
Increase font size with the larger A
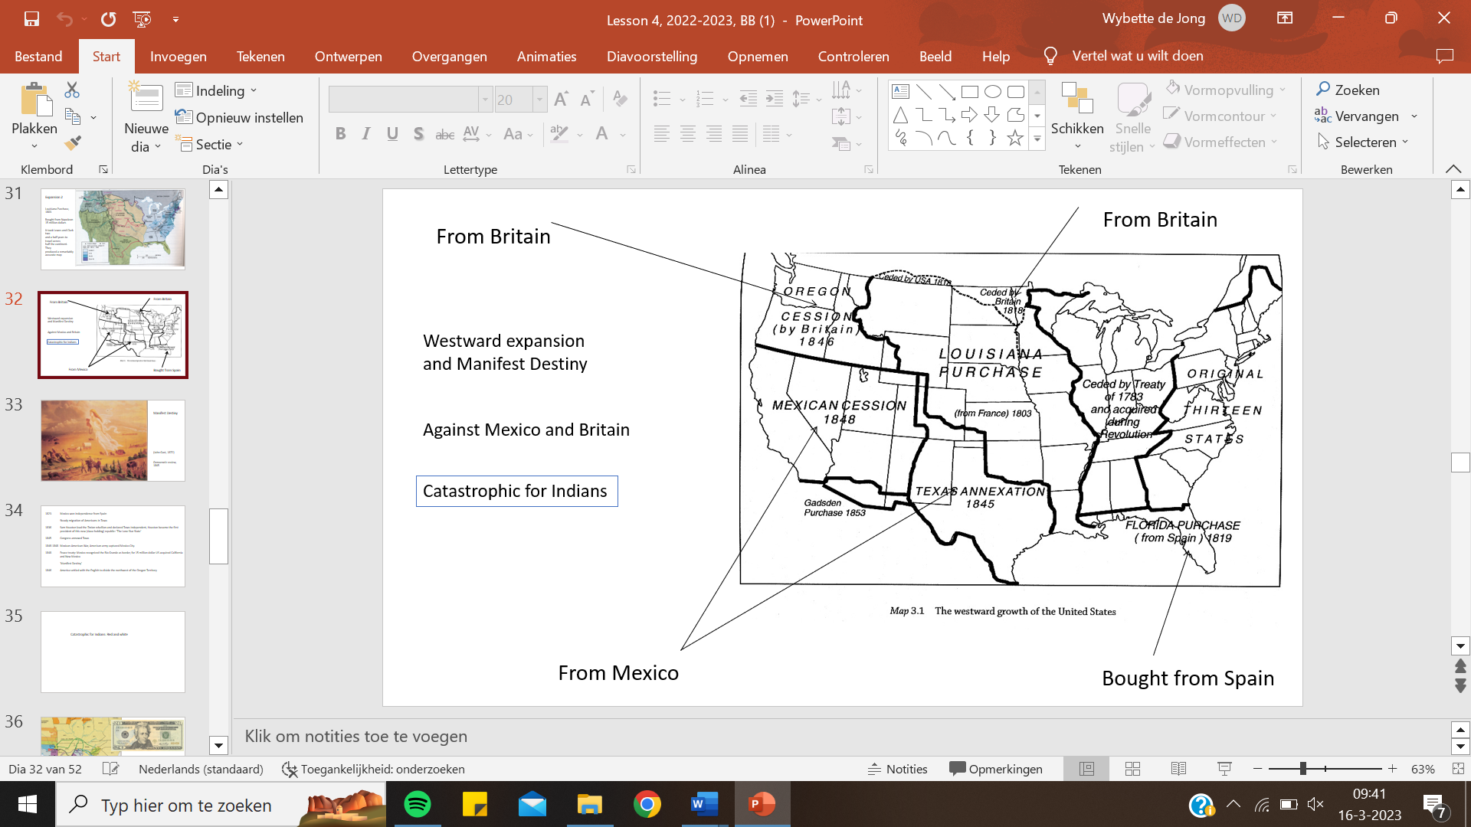561,99
